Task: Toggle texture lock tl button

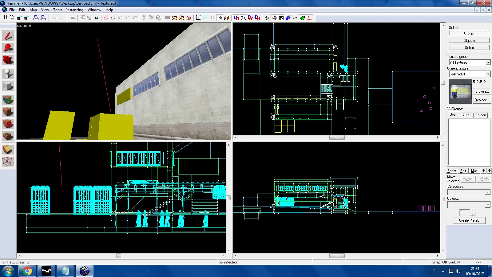Action: click(x=212, y=18)
